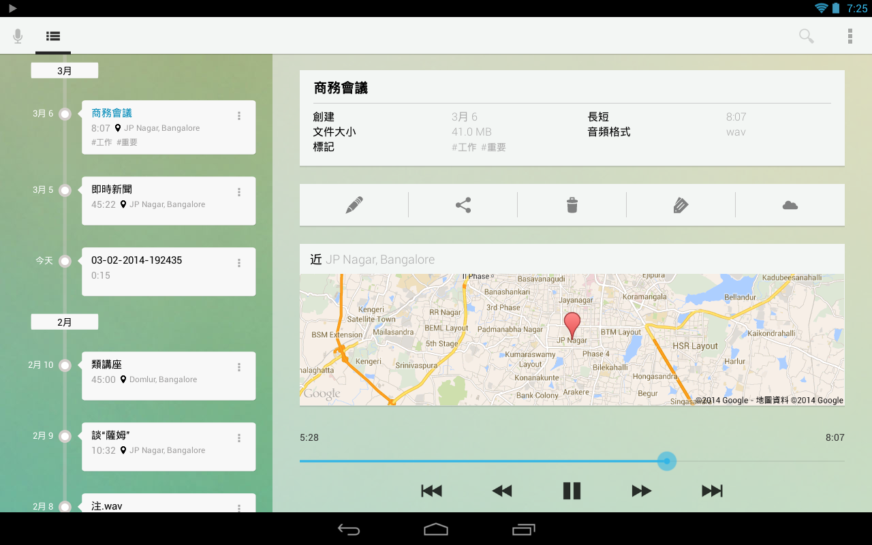
Task: Select the 即時新聞 recording
Action: 169,201
